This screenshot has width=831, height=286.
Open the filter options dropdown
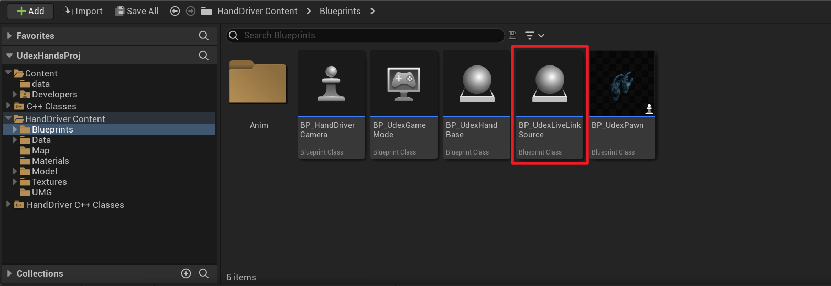[x=534, y=35]
